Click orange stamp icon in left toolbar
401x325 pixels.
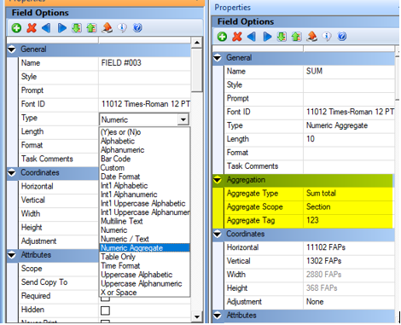tap(108, 28)
